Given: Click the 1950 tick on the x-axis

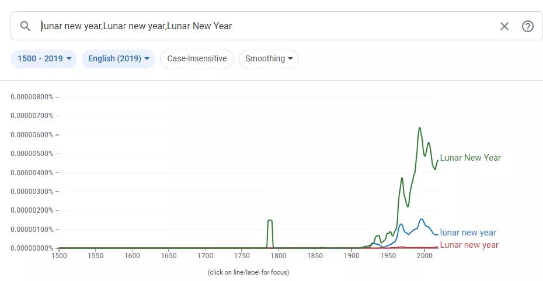Looking at the screenshot, I should click(x=388, y=256).
